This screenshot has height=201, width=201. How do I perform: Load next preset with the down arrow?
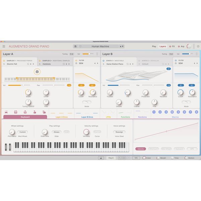pyautogui.click(x=123, y=47)
